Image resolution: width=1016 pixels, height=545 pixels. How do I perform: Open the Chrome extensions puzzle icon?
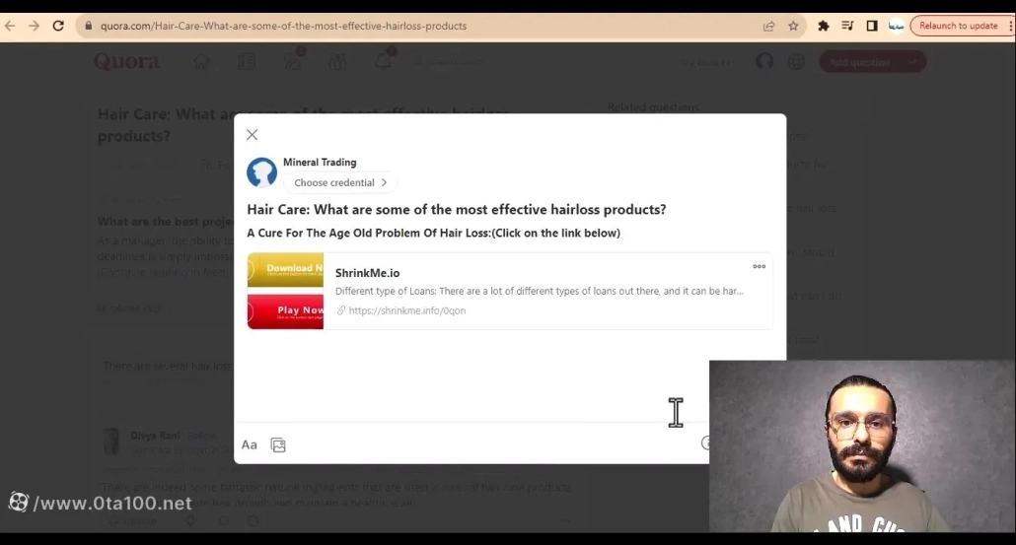824,26
